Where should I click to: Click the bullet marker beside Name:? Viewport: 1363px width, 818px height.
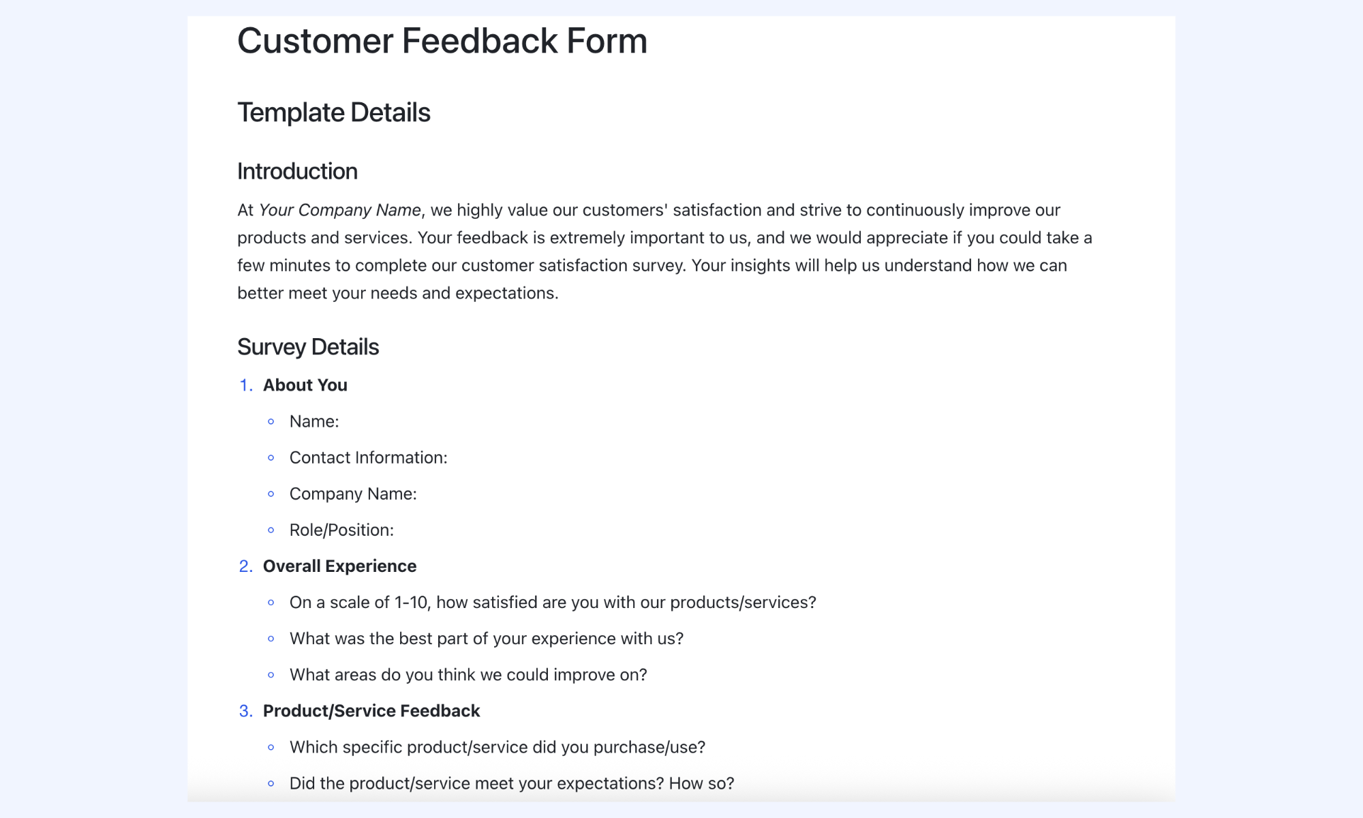[271, 422]
